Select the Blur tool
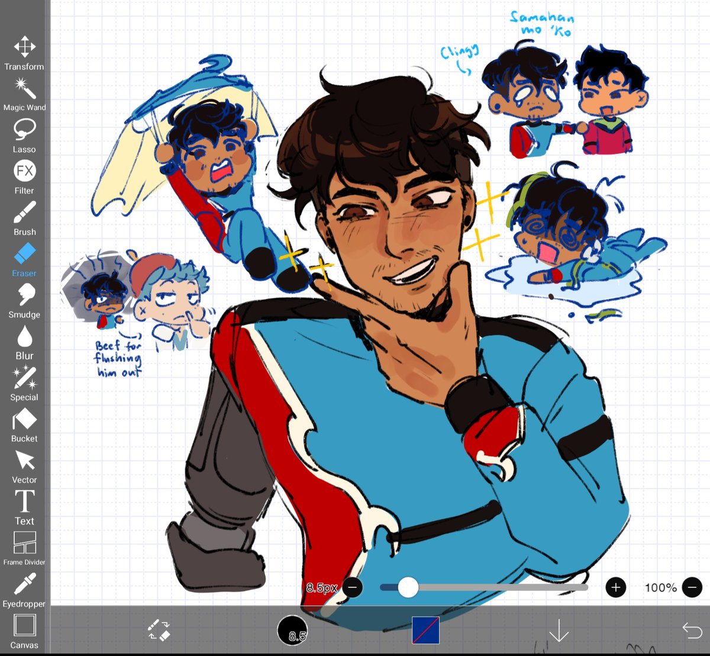 click(x=24, y=343)
